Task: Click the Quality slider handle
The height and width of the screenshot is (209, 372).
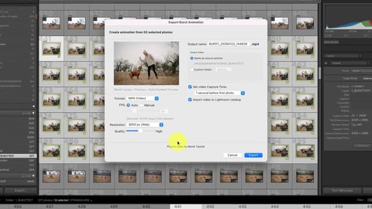Action: coord(140,131)
